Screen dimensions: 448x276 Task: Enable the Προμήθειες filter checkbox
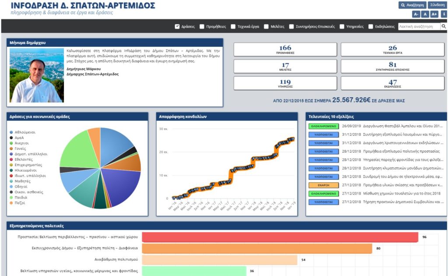coord(202,26)
